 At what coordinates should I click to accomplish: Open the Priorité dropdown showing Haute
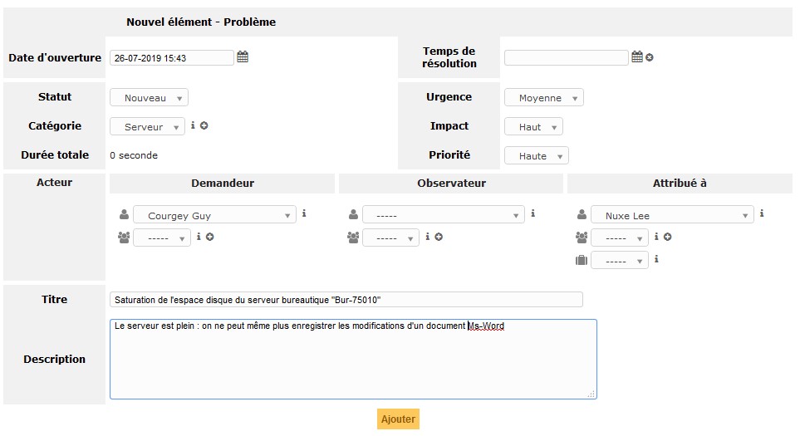536,155
